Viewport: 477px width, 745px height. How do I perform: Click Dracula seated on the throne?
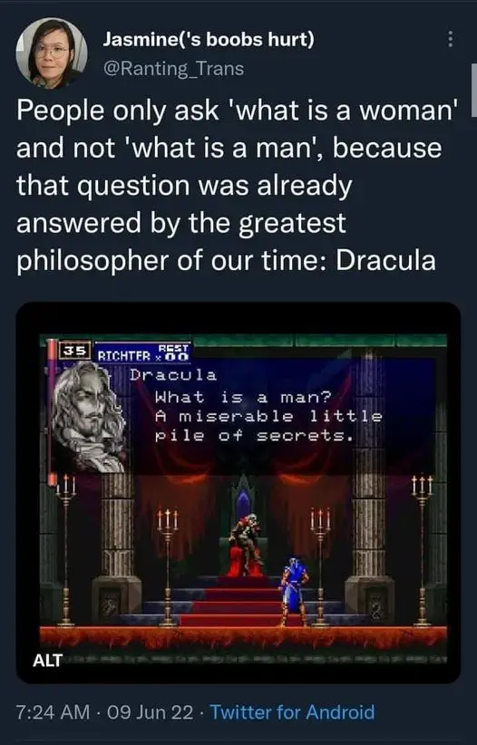(246, 544)
